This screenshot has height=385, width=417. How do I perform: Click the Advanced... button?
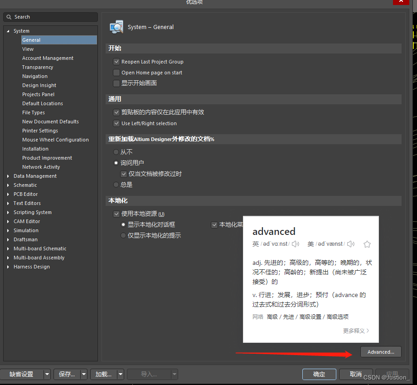(381, 352)
